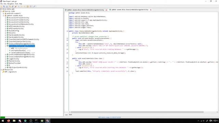Screen dimensions: 219x123
Task: Click the JADX memory usage bar
Action: point(109,117)
